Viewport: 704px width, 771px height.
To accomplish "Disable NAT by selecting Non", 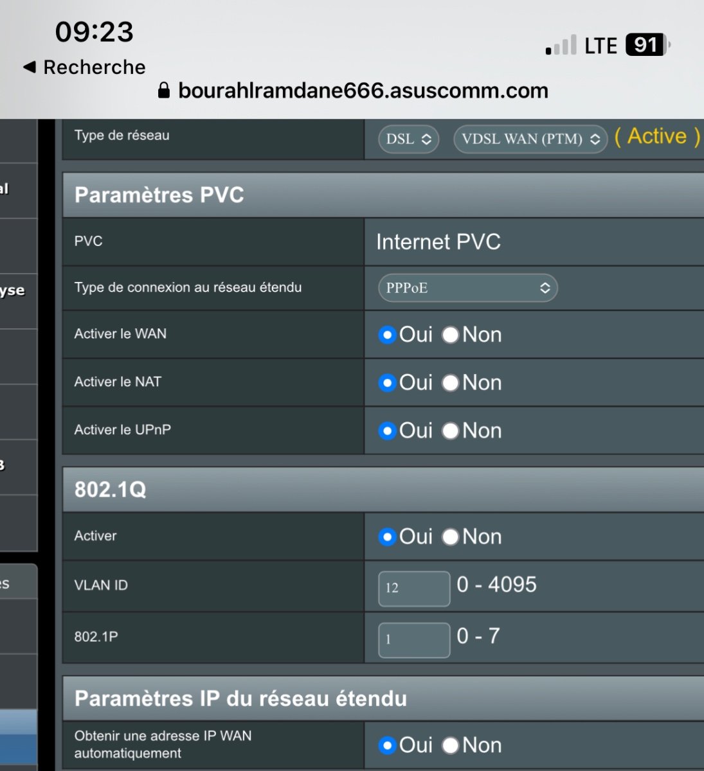I will point(451,383).
